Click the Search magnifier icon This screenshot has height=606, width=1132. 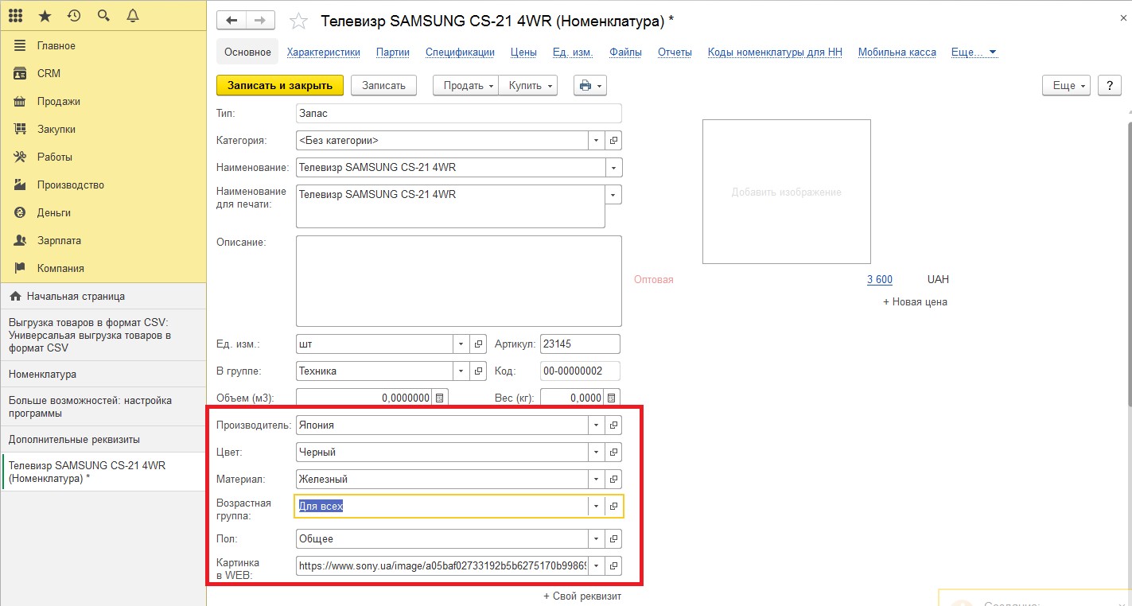click(103, 16)
